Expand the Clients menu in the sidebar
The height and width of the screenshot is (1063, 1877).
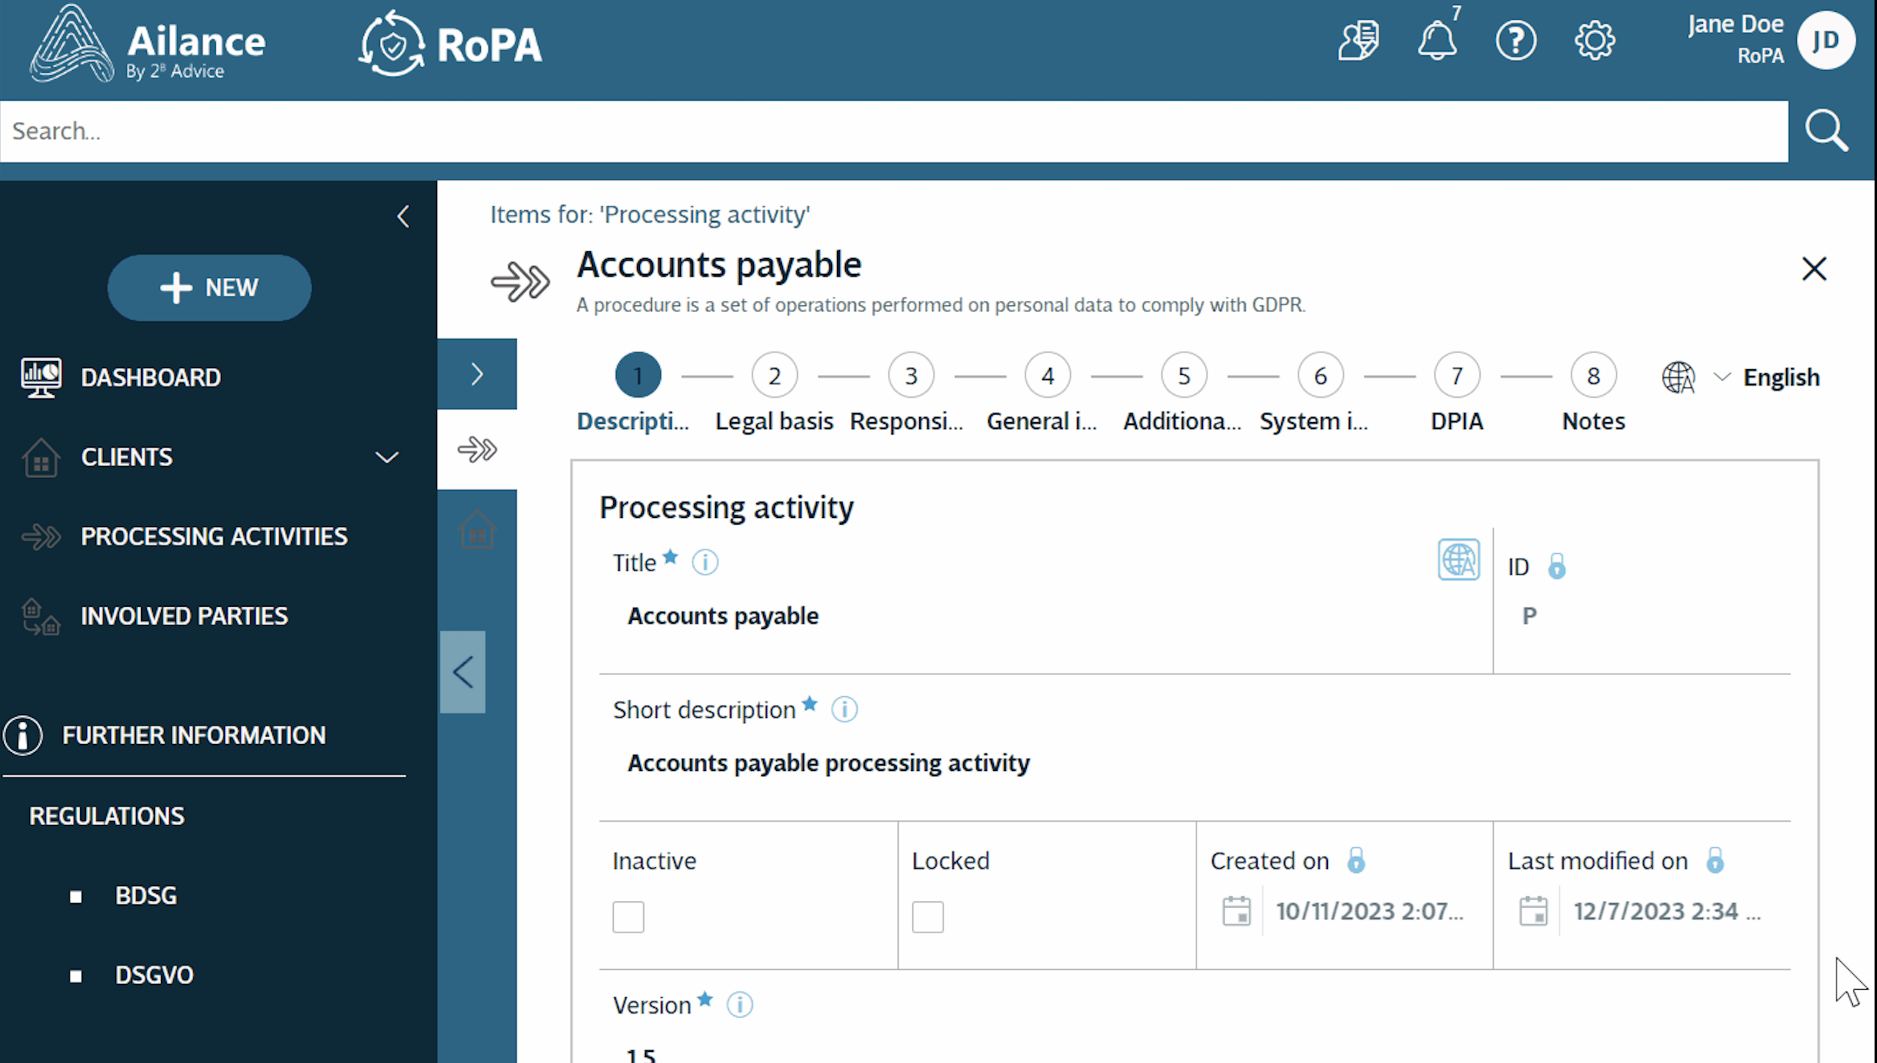pyautogui.click(x=387, y=457)
